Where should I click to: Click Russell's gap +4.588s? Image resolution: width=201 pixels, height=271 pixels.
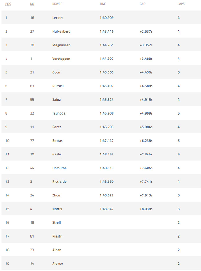click(x=146, y=86)
